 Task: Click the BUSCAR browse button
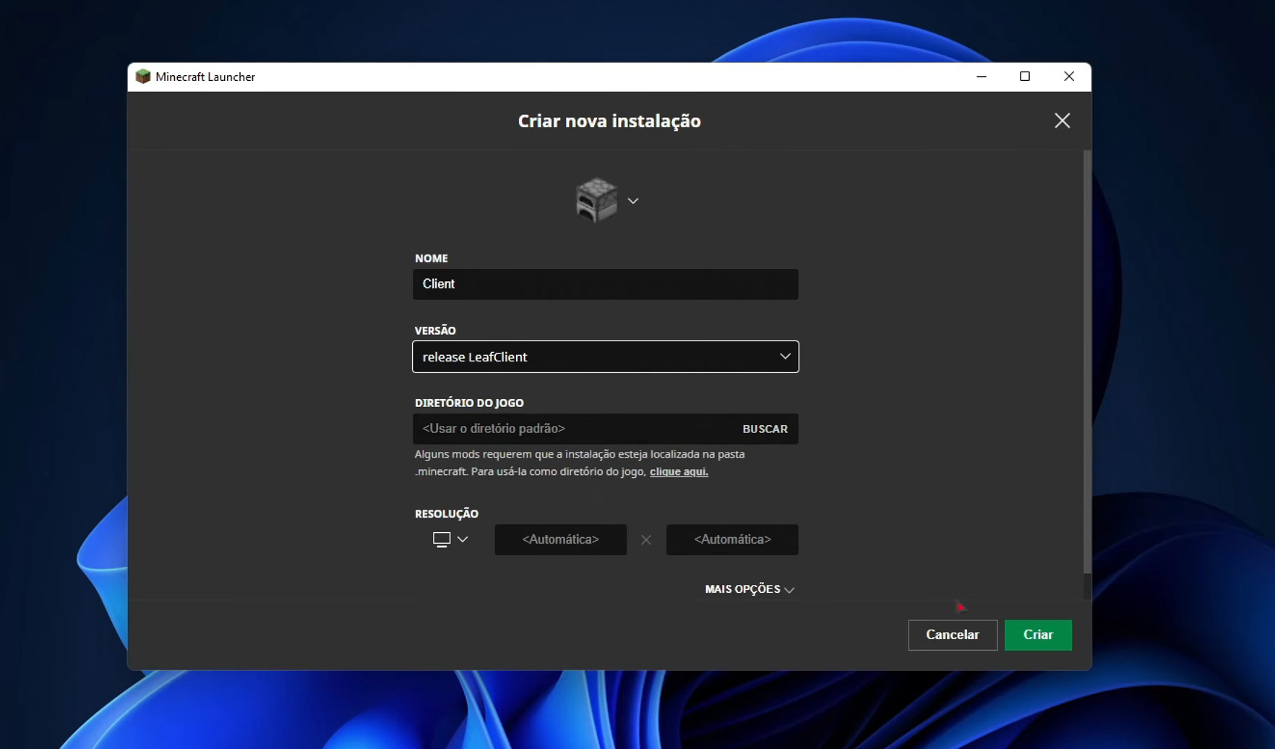tap(765, 429)
